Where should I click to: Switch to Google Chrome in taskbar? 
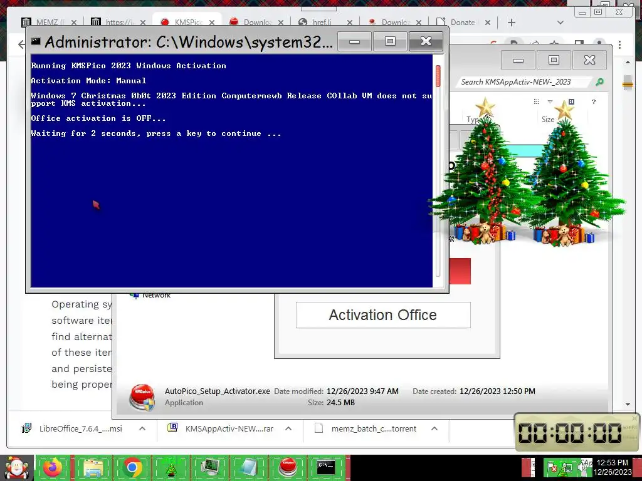pos(132,468)
